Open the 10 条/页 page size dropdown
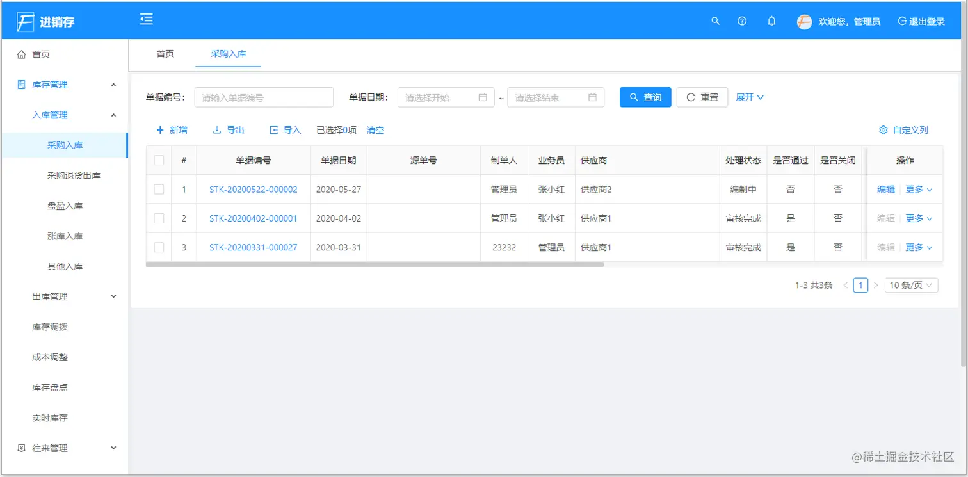Screen dimensions: 968x477 (911, 286)
